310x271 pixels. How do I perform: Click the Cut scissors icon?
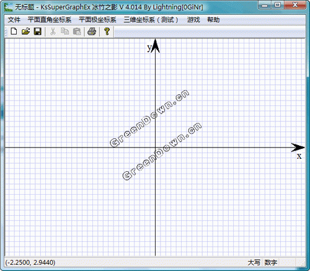53,32
